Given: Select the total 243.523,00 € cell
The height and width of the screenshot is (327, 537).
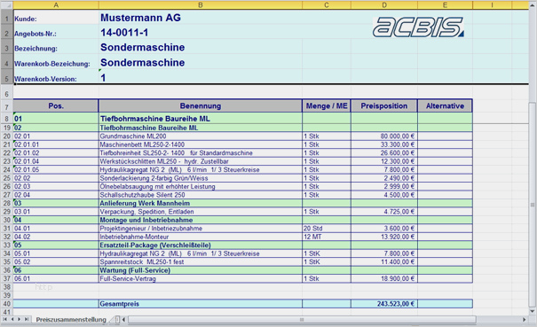Looking at the screenshot, I should 384,304.
